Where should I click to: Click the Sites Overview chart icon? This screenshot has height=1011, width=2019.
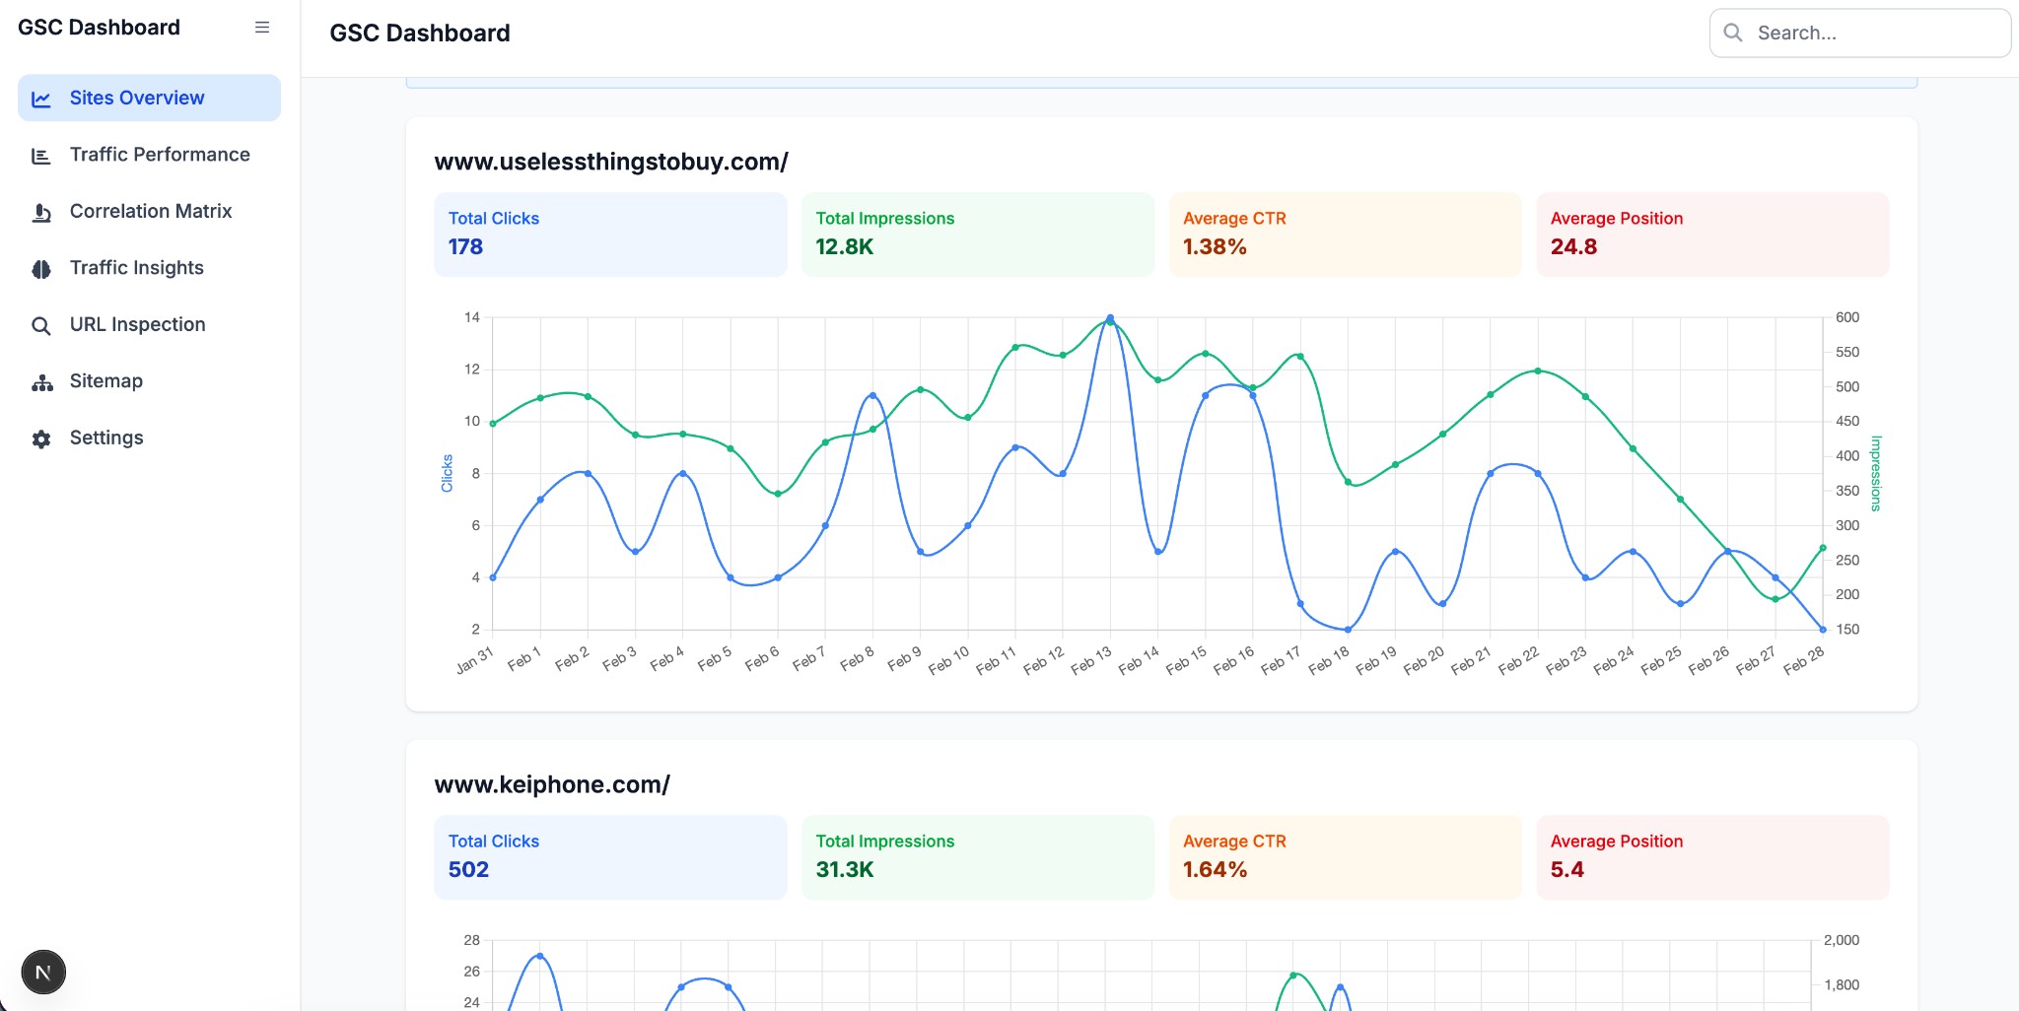[41, 99]
